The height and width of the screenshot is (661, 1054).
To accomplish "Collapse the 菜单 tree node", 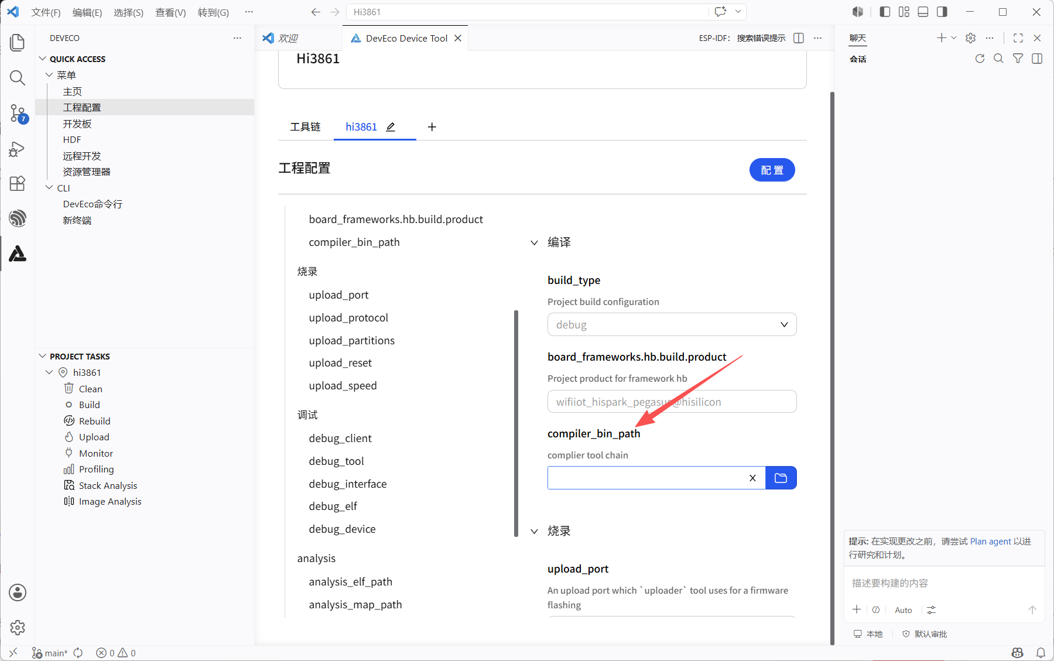I will click(x=49, y=75).
